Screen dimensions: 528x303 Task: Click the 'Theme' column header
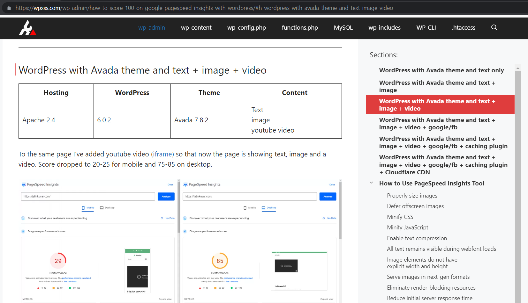click(x=209, y=92)
